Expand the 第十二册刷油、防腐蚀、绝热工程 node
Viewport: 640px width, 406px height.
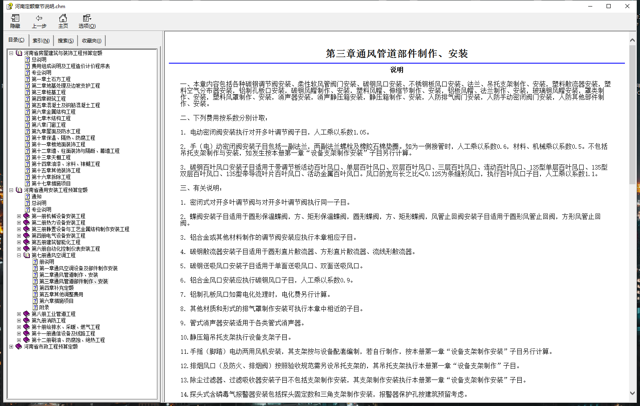point(19,340)
